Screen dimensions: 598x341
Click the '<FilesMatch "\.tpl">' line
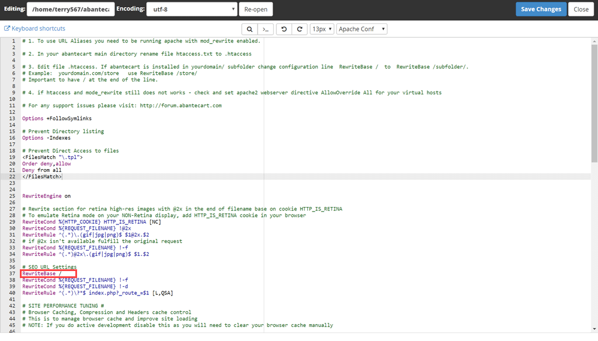tap(52, 157)
